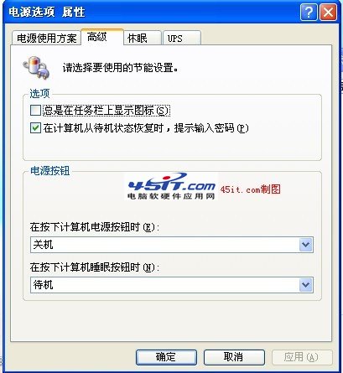The width and height of the screenshot is (343, 373).
Task: Click the red 45it.com制图 watermark text
Action: click(x=250, y=189)
